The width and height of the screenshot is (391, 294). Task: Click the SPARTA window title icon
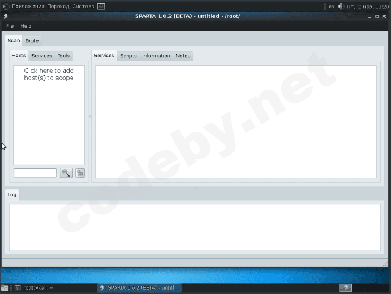(x=5, y=16)
